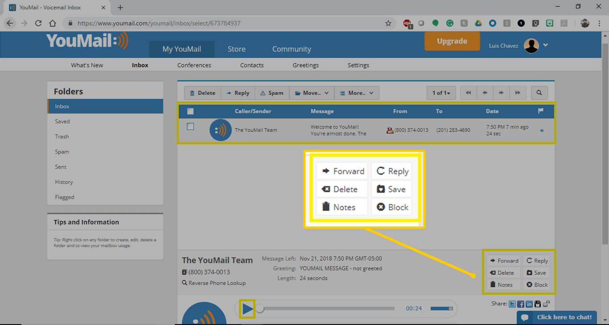The width and height of the screenshot is (609, 325).
Task: Open the inbox search magnifier button
Action: (x=539, y=93)
